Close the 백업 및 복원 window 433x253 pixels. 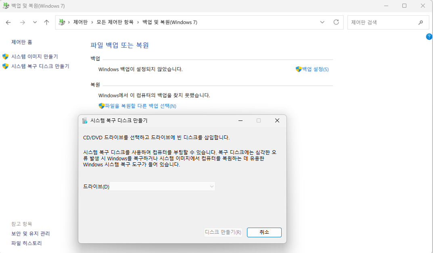(423, 6)
